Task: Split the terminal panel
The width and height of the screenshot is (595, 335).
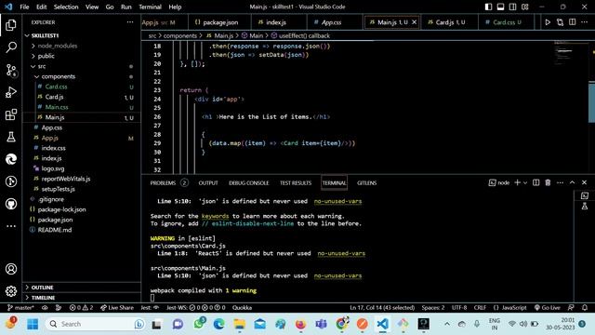Action: pos(535,182)
